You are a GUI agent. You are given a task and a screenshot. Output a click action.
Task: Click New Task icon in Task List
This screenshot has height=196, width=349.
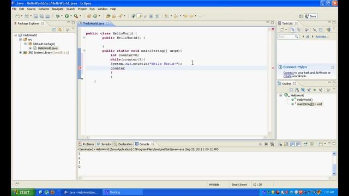[x=282, y=29]
